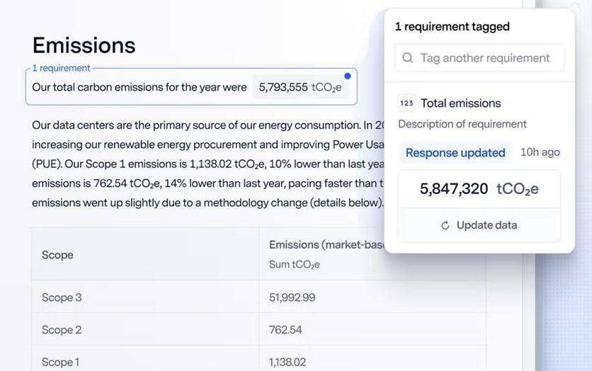Click the 51,992.99 emissions cell
Image resolution: width=592 pixels, height=371 pixels.
[x=292, y=297]
